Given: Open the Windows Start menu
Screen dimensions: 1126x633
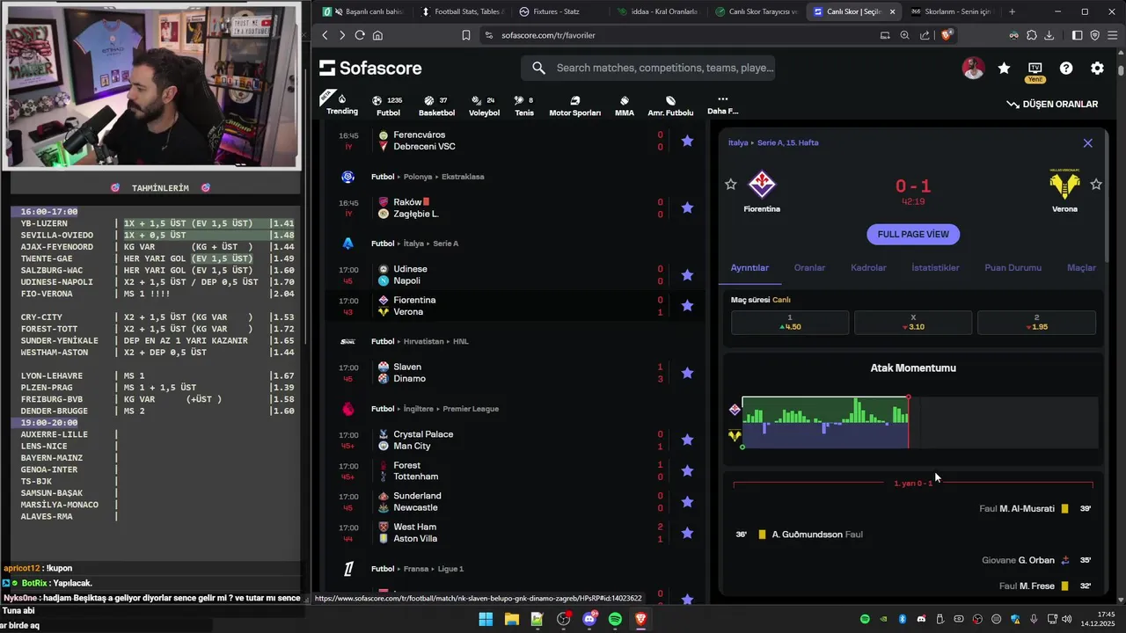Looking at the screenshot, I should tap(486, 620).
